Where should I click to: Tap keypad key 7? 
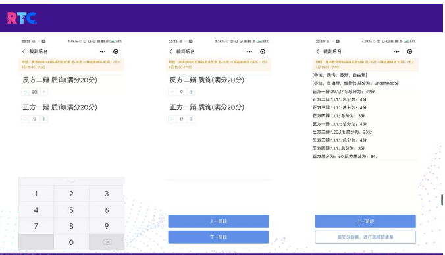pos(36,226)
